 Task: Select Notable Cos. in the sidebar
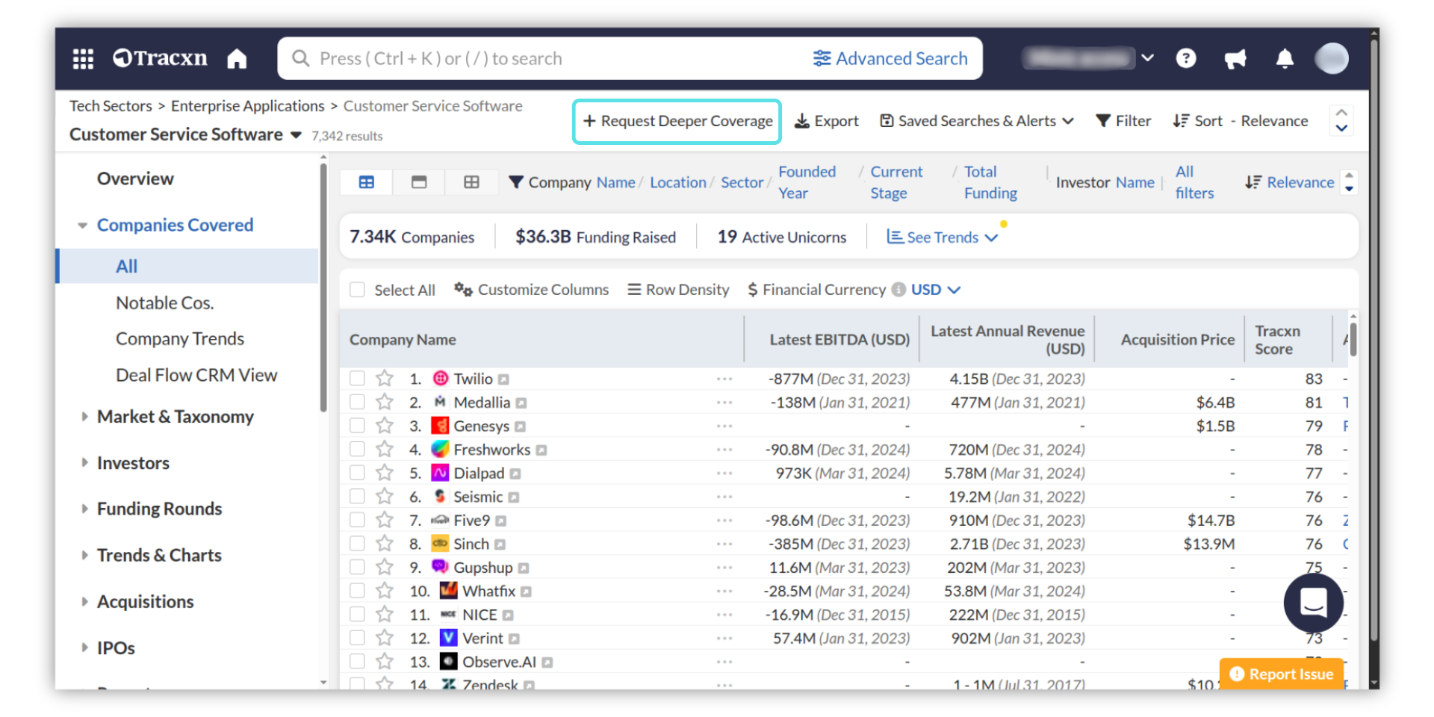[x=164, y=303]
